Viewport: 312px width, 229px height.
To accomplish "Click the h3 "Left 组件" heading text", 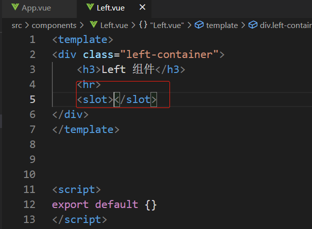I will tap(128, 69).
